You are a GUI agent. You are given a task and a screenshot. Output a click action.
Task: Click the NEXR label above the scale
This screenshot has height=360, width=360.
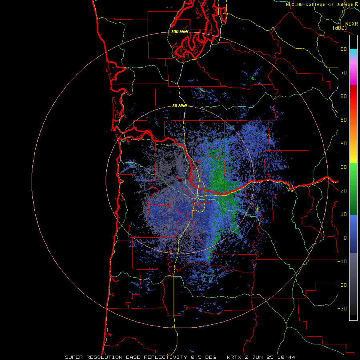click(x=352, y=24)
